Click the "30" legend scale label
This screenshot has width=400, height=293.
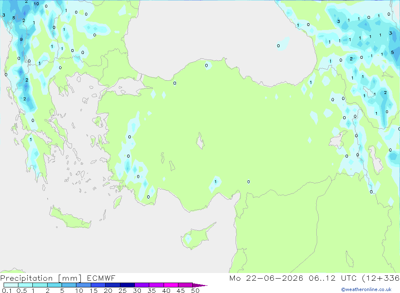[x=137, y=291]
